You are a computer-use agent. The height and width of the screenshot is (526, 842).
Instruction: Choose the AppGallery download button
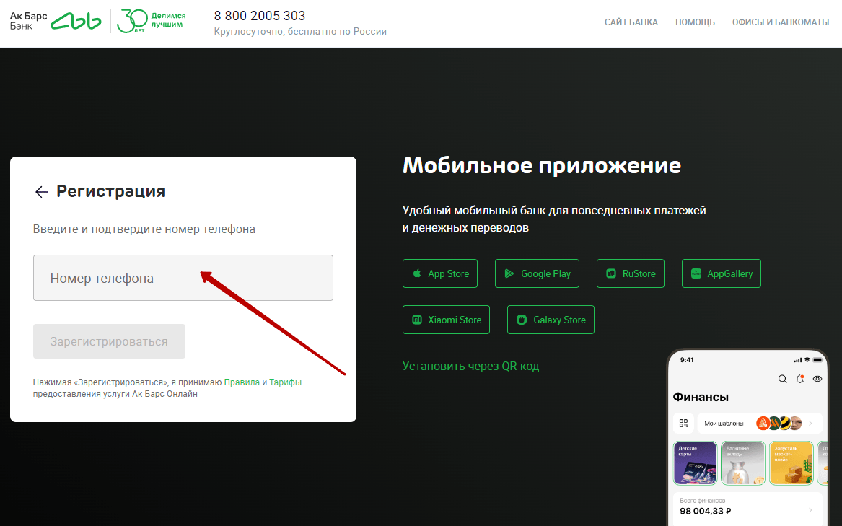[722, 273]
